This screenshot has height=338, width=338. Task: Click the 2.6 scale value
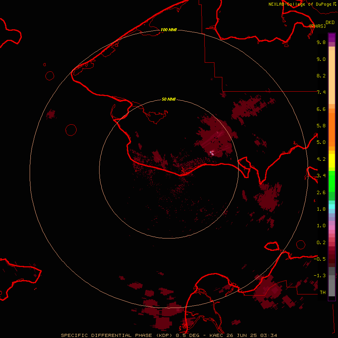[321, 193]
